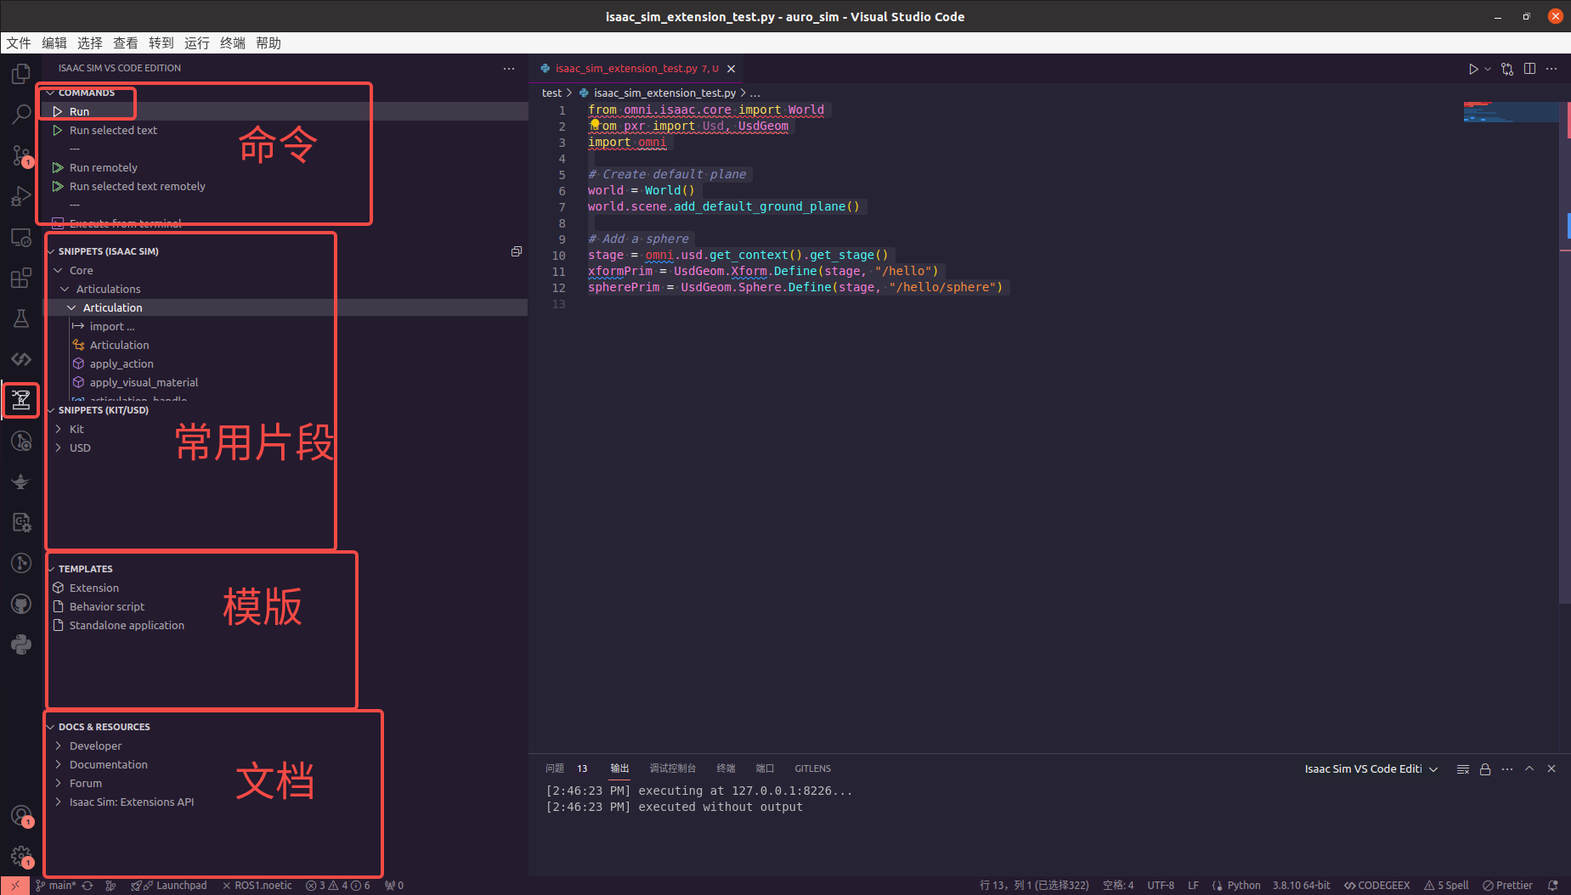Open the GitHub view in activity bar
The height and width of the screenshot is (895, 1571).
pos(21,604)
